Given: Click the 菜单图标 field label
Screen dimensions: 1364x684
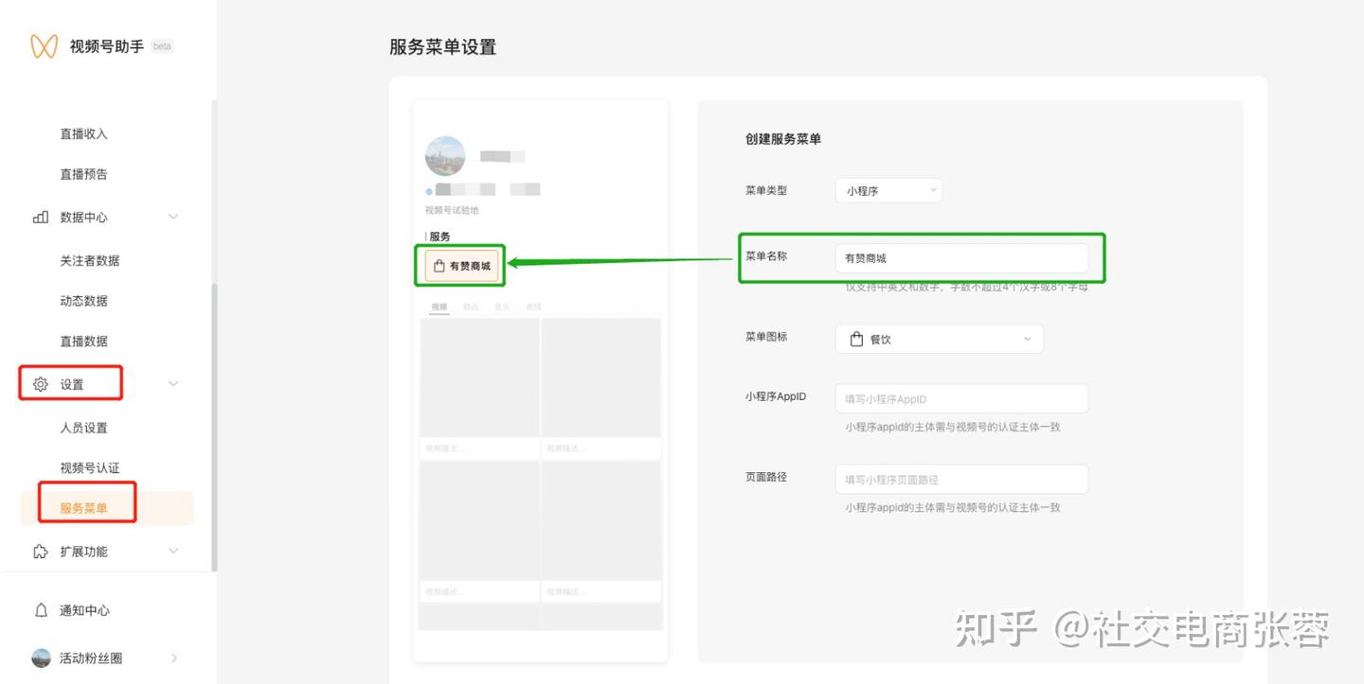Looking at the screenshot, I should [766, 337].
